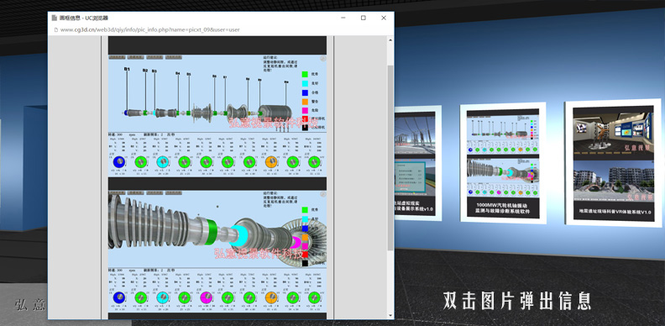665x326 pixels.
Task: Click the orange gauge in upper diagram
Action: (x=271, y=161)
